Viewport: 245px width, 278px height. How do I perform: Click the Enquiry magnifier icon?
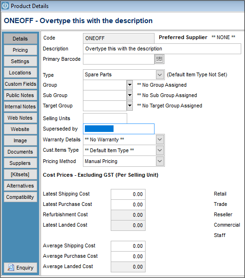pyautogui.click(x=11, y=268)
